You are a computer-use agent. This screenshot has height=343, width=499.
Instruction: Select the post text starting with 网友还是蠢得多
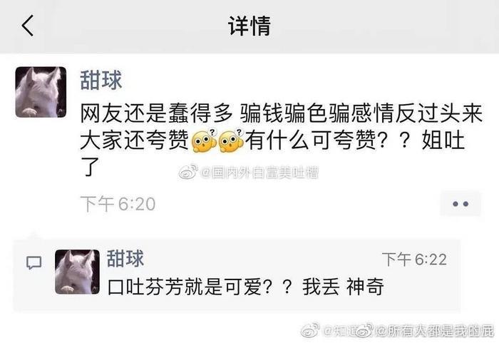(282, 140)
